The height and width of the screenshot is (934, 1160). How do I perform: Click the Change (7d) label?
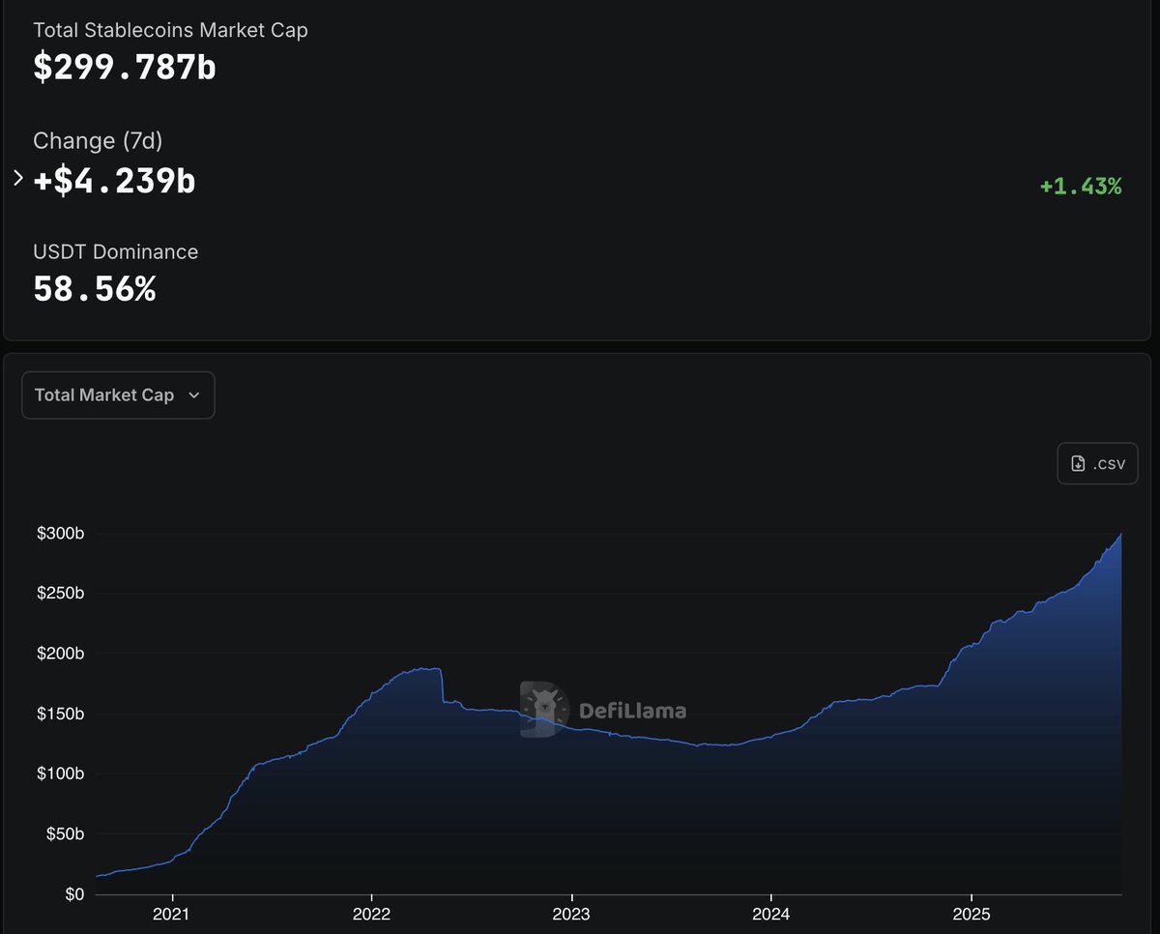[98, 141]
